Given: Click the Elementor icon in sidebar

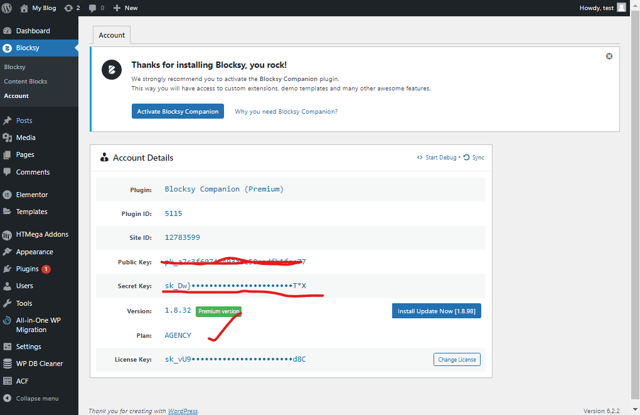Looking at the screenshot, I should coord(8,195).
